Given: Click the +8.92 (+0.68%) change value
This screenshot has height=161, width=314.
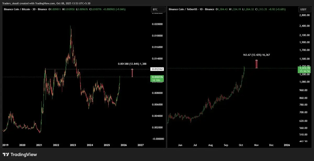Looking at the screenshot, I should pyautogui.click(x=277, y=9).
